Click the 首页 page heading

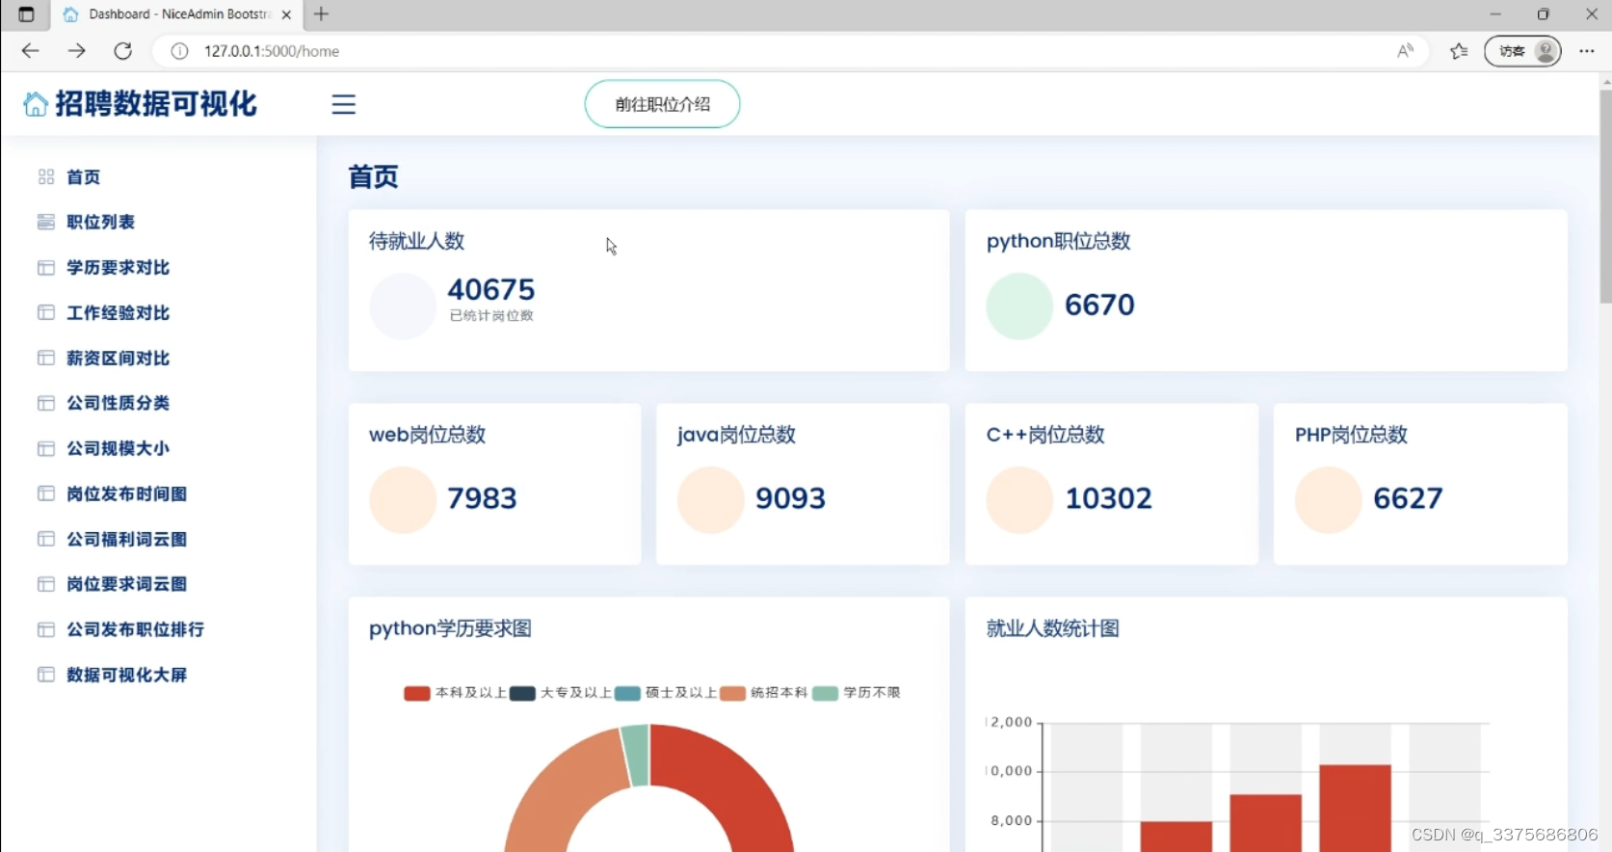[373, 177]
